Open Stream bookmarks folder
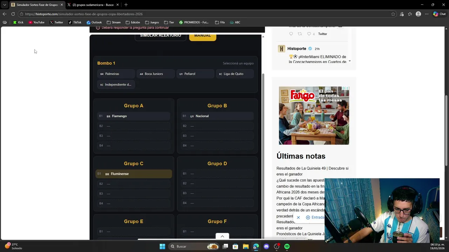The height and width of the screenshot is (252, 449). (113, 22)
